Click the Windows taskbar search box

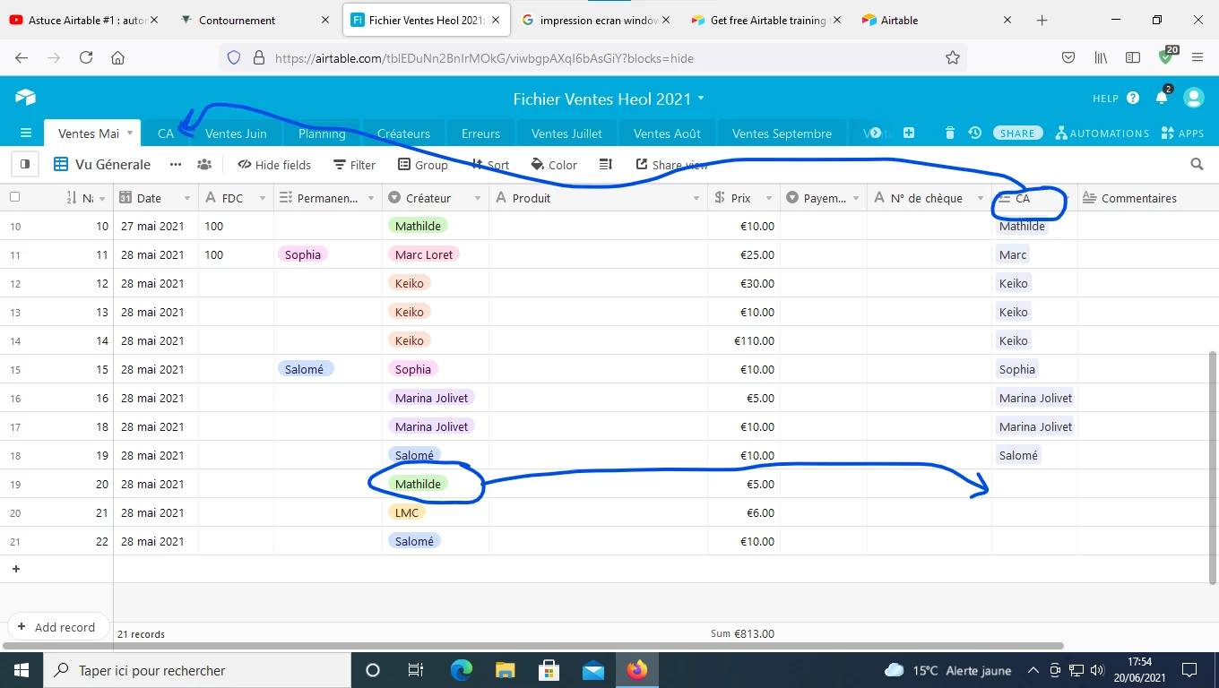click(196, 670)
